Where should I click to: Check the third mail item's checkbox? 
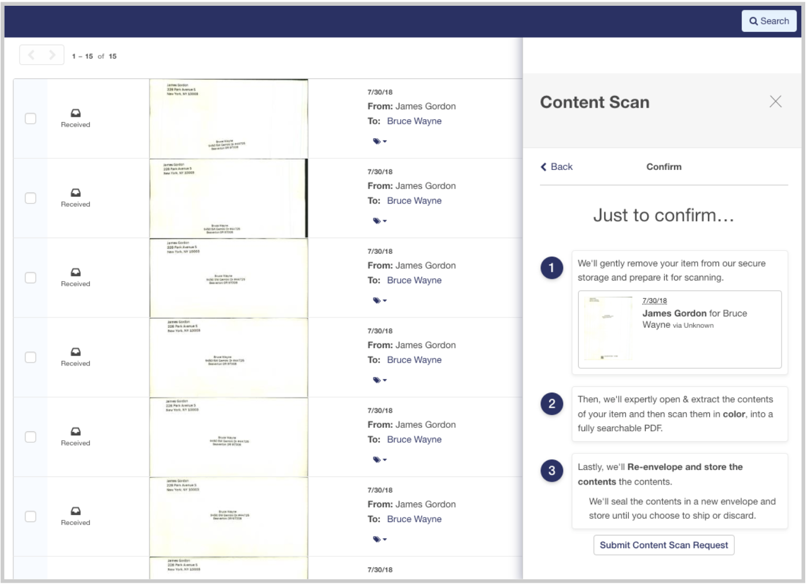tap(31, 278)
